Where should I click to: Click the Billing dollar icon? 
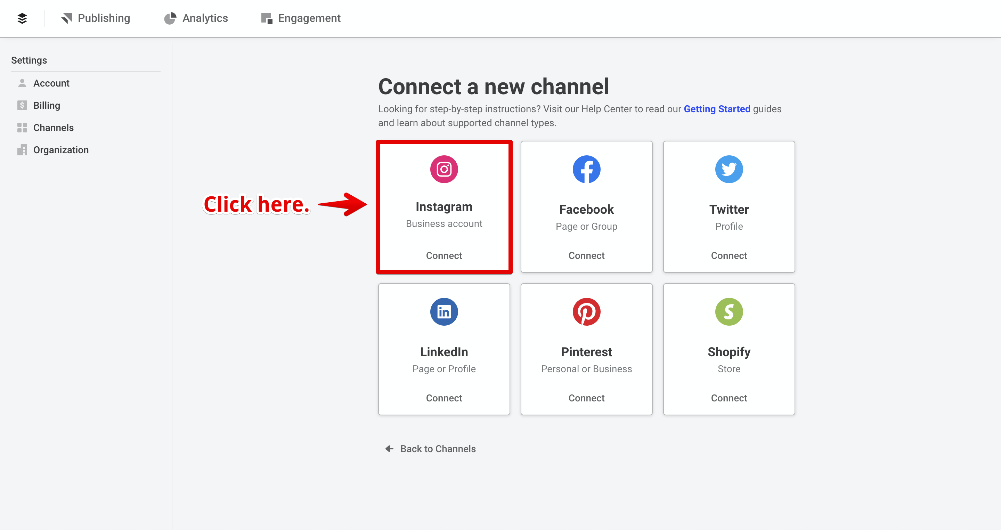point(22,105)
